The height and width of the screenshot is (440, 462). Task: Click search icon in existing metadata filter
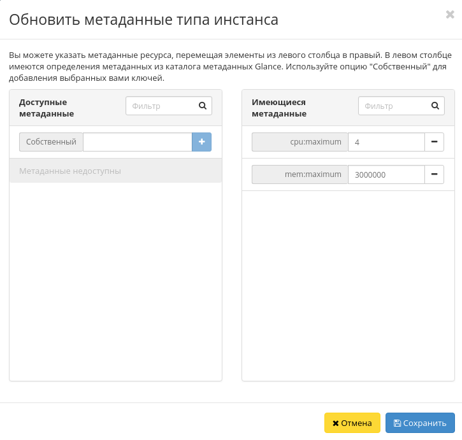[x=435, y=106]
